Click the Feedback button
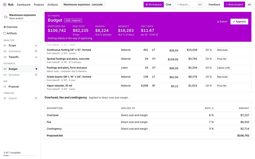 214,4
